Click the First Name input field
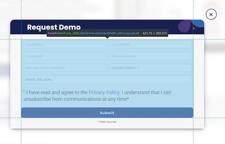The image size is (225, 144). (64, 44)
